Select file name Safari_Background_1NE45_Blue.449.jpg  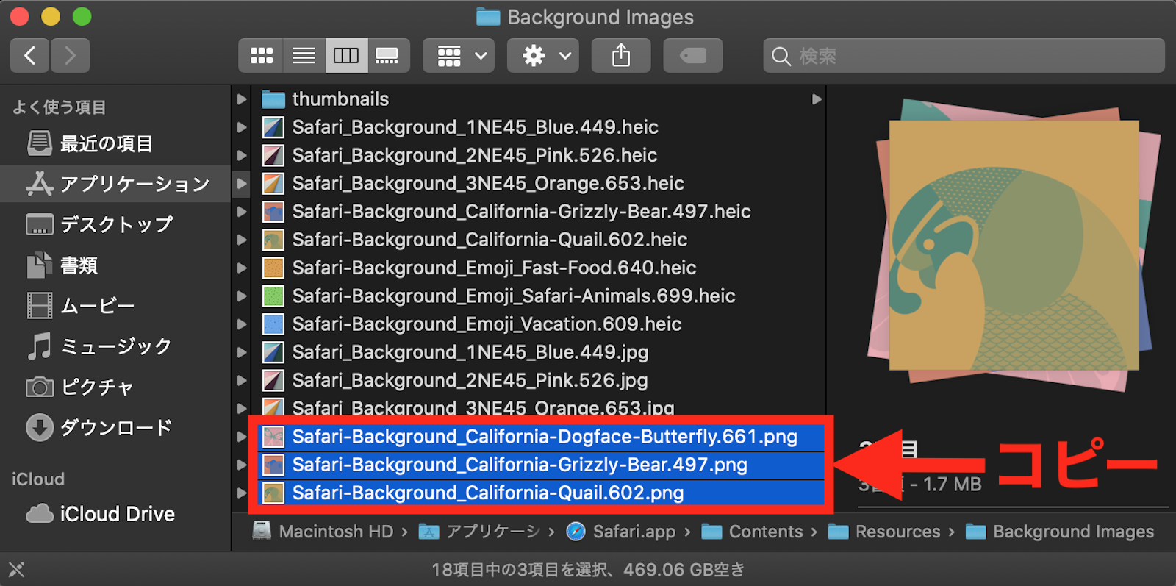470,352
